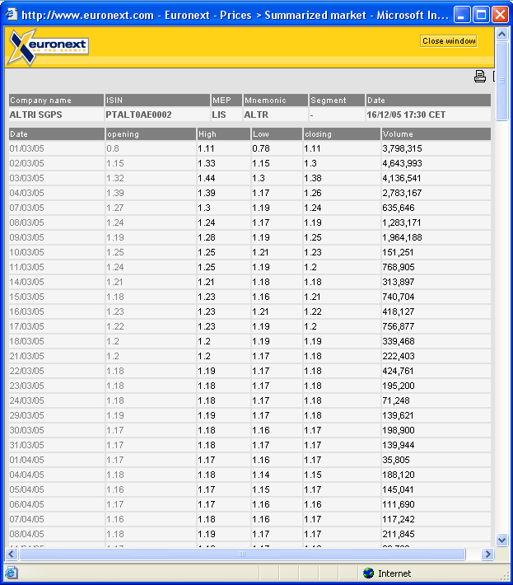Click the volume 740,704
Image resolution: width=513 pixels, height=585 pixels.
(399, 297)
